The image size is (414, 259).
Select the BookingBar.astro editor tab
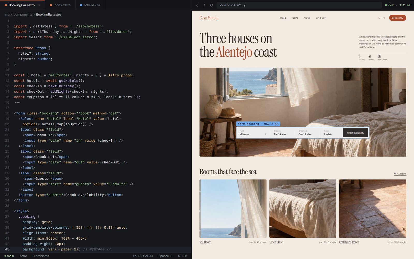22,5
